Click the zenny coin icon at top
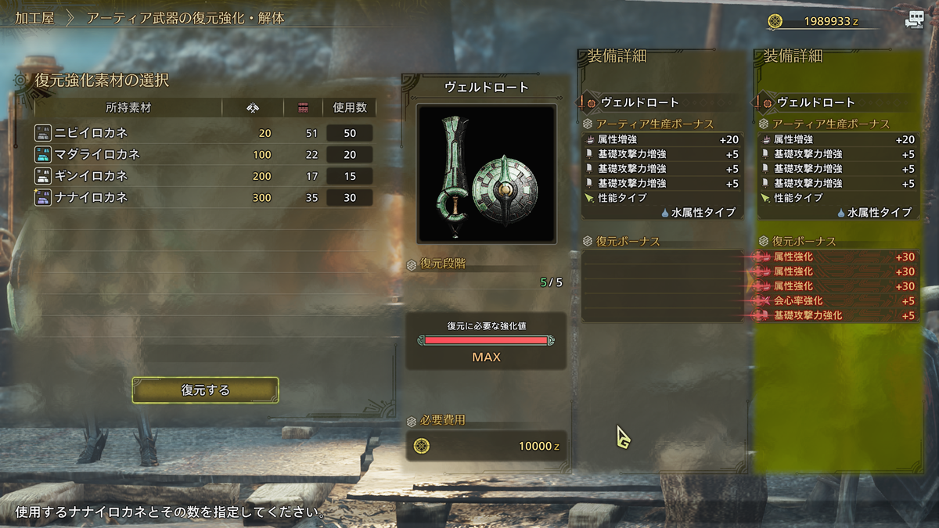 [775, 21]
